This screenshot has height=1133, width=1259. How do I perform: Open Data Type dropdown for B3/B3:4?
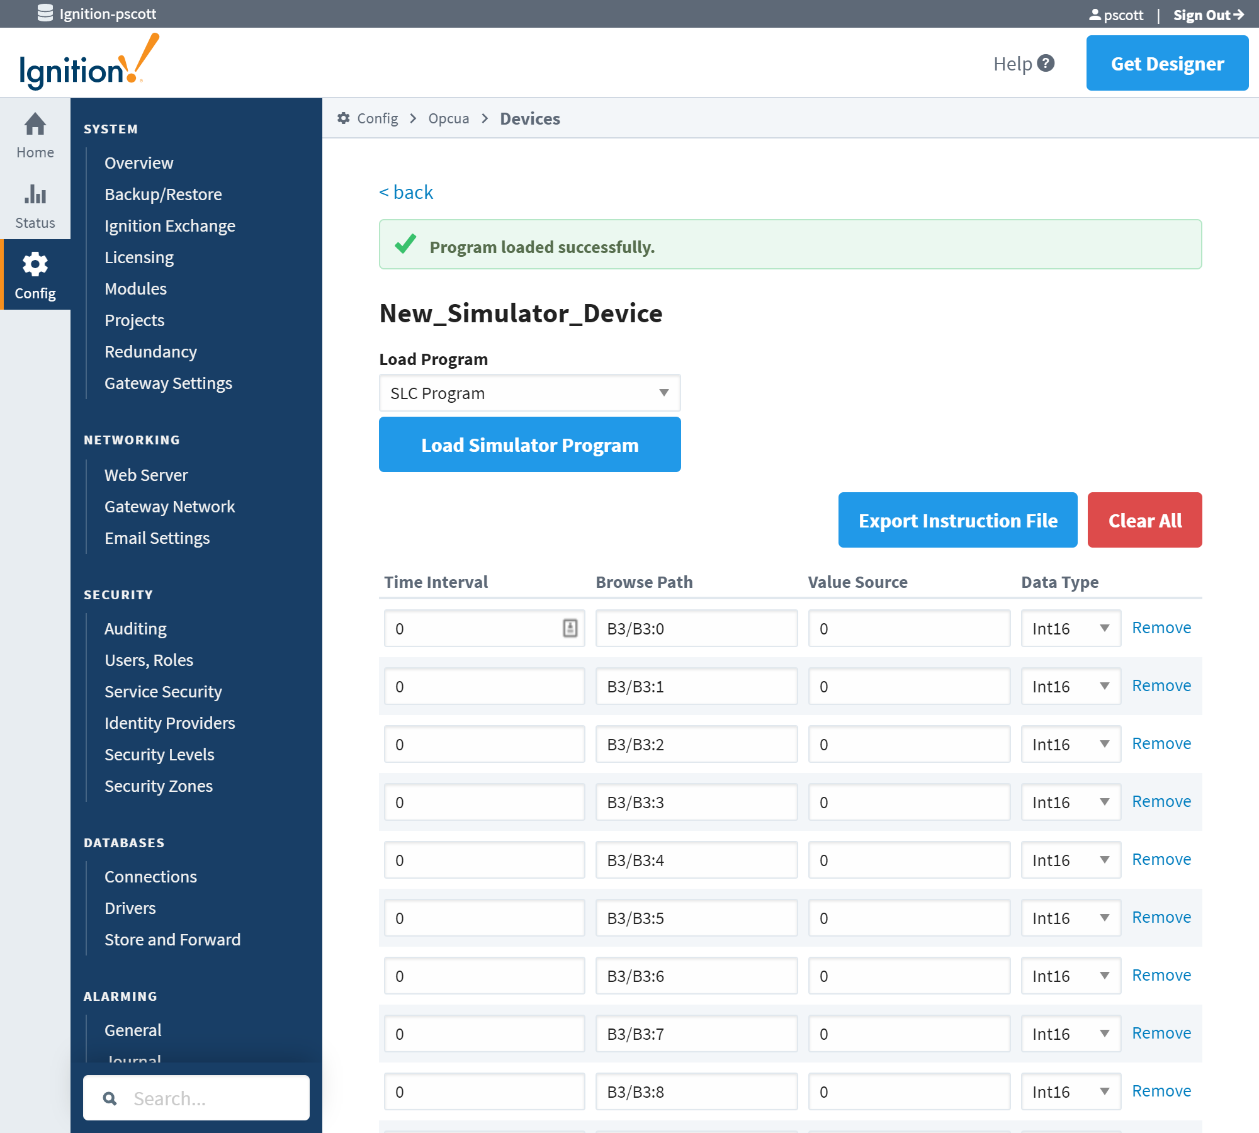point(1071,860)
